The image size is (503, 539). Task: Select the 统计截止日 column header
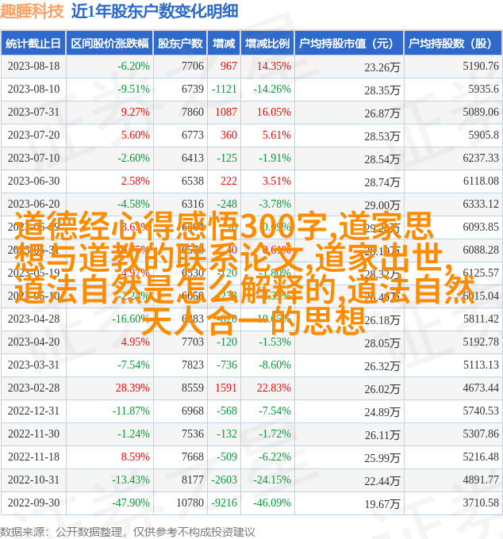[33, 44]
